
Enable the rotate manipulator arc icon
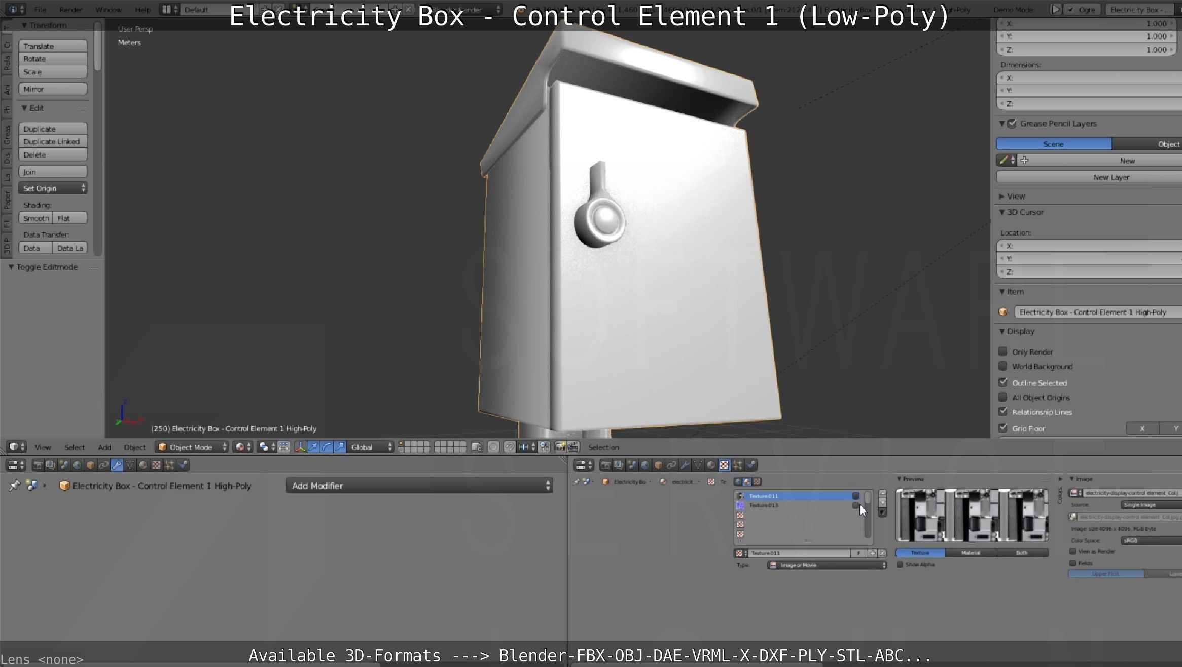click(327, 447)
